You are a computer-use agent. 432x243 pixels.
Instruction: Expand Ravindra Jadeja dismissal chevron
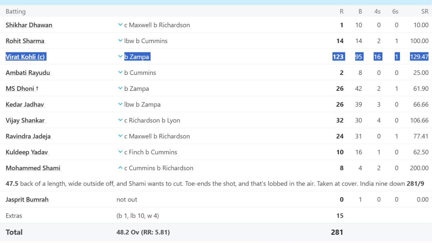[120, 136]
